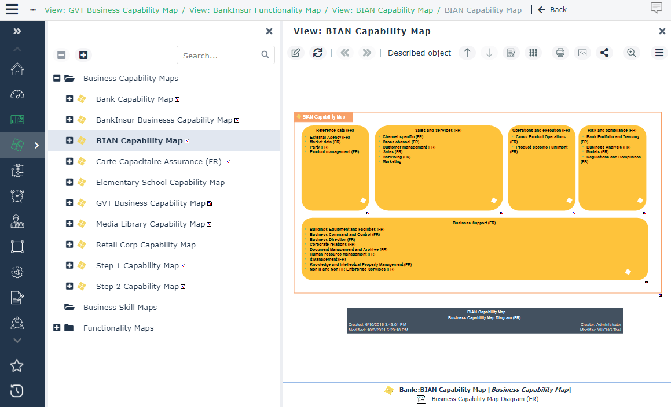Screen dimensions: 671x407
Task: Collapse all tree nodes with minus button
Action: [x=61, y=55]
